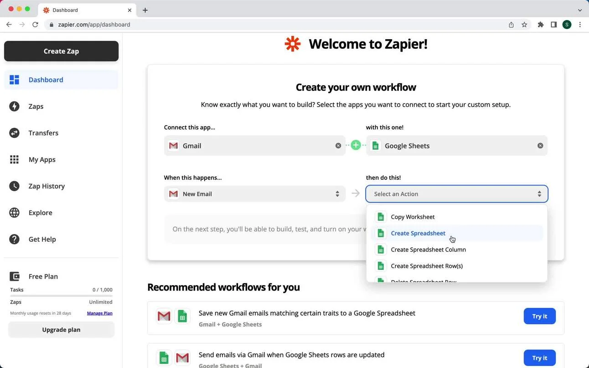Screen dimensions: 589x368
Task: Open the Chrome profile avatar S
Action: pyautogui.click(x=567, y=25)
